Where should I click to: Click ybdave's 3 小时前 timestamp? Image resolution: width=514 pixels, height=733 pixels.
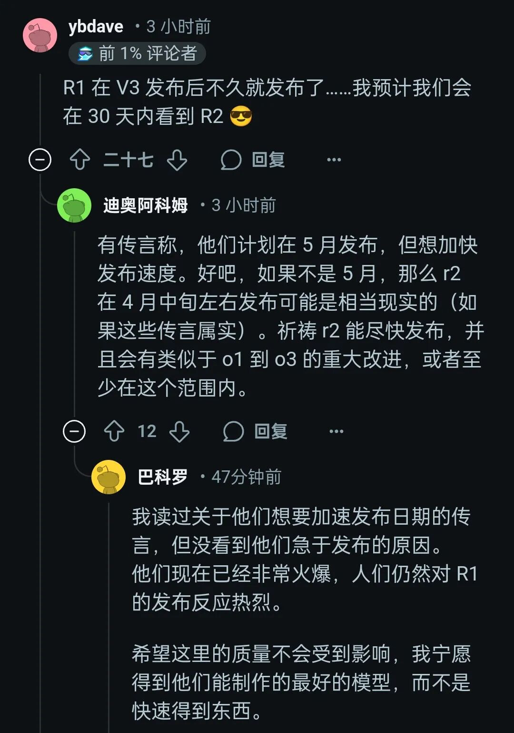[x=178, y=27]
